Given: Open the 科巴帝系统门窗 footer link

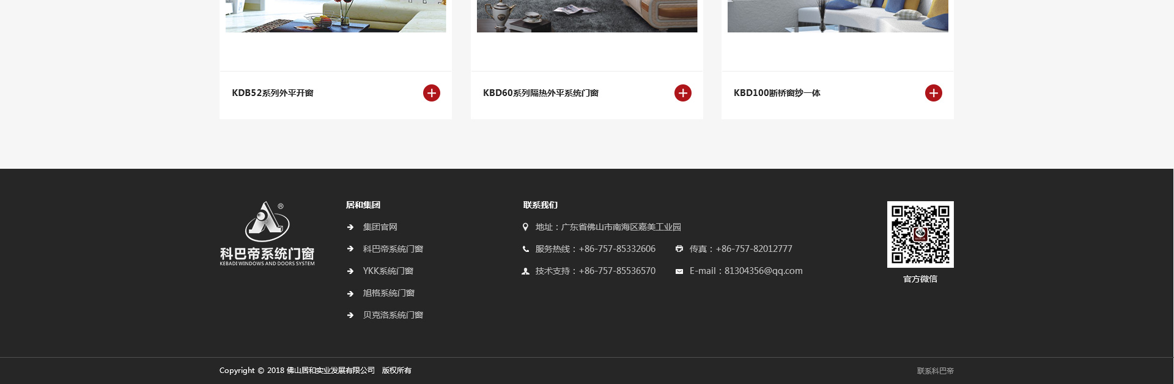Looking at the screenshot, I should click(x=393, y=249).
